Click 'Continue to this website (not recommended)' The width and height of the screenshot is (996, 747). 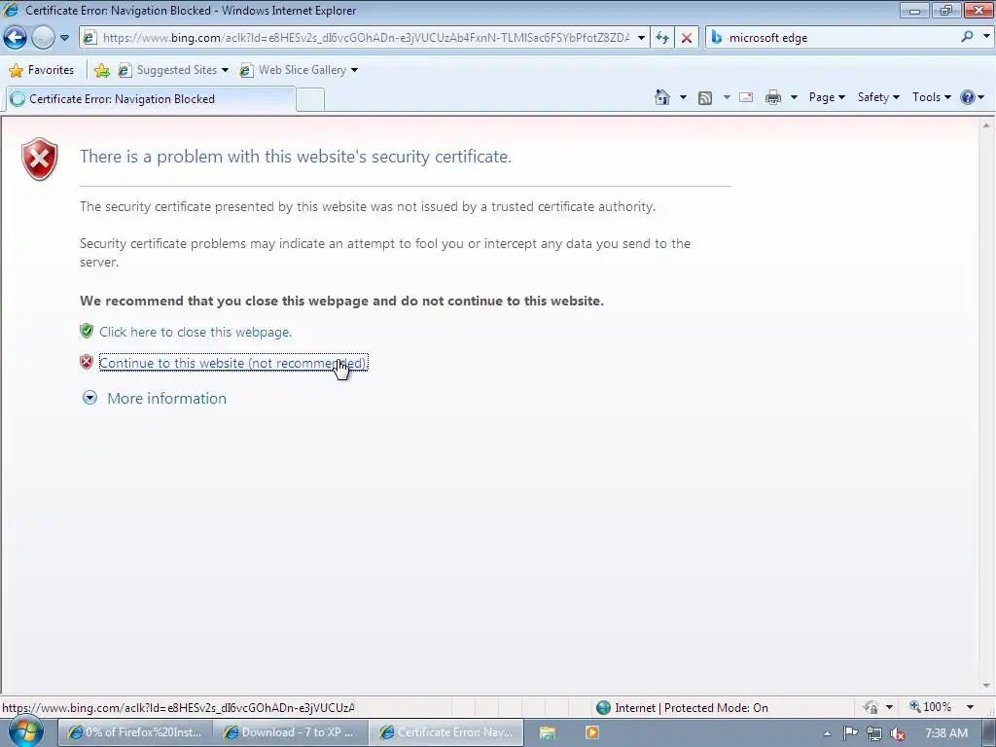point(233,363)
